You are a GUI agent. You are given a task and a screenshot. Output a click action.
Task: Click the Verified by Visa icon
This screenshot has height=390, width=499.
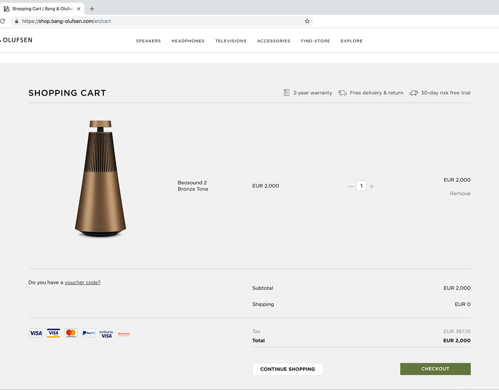pyautogui.click(x=106, y=334)
